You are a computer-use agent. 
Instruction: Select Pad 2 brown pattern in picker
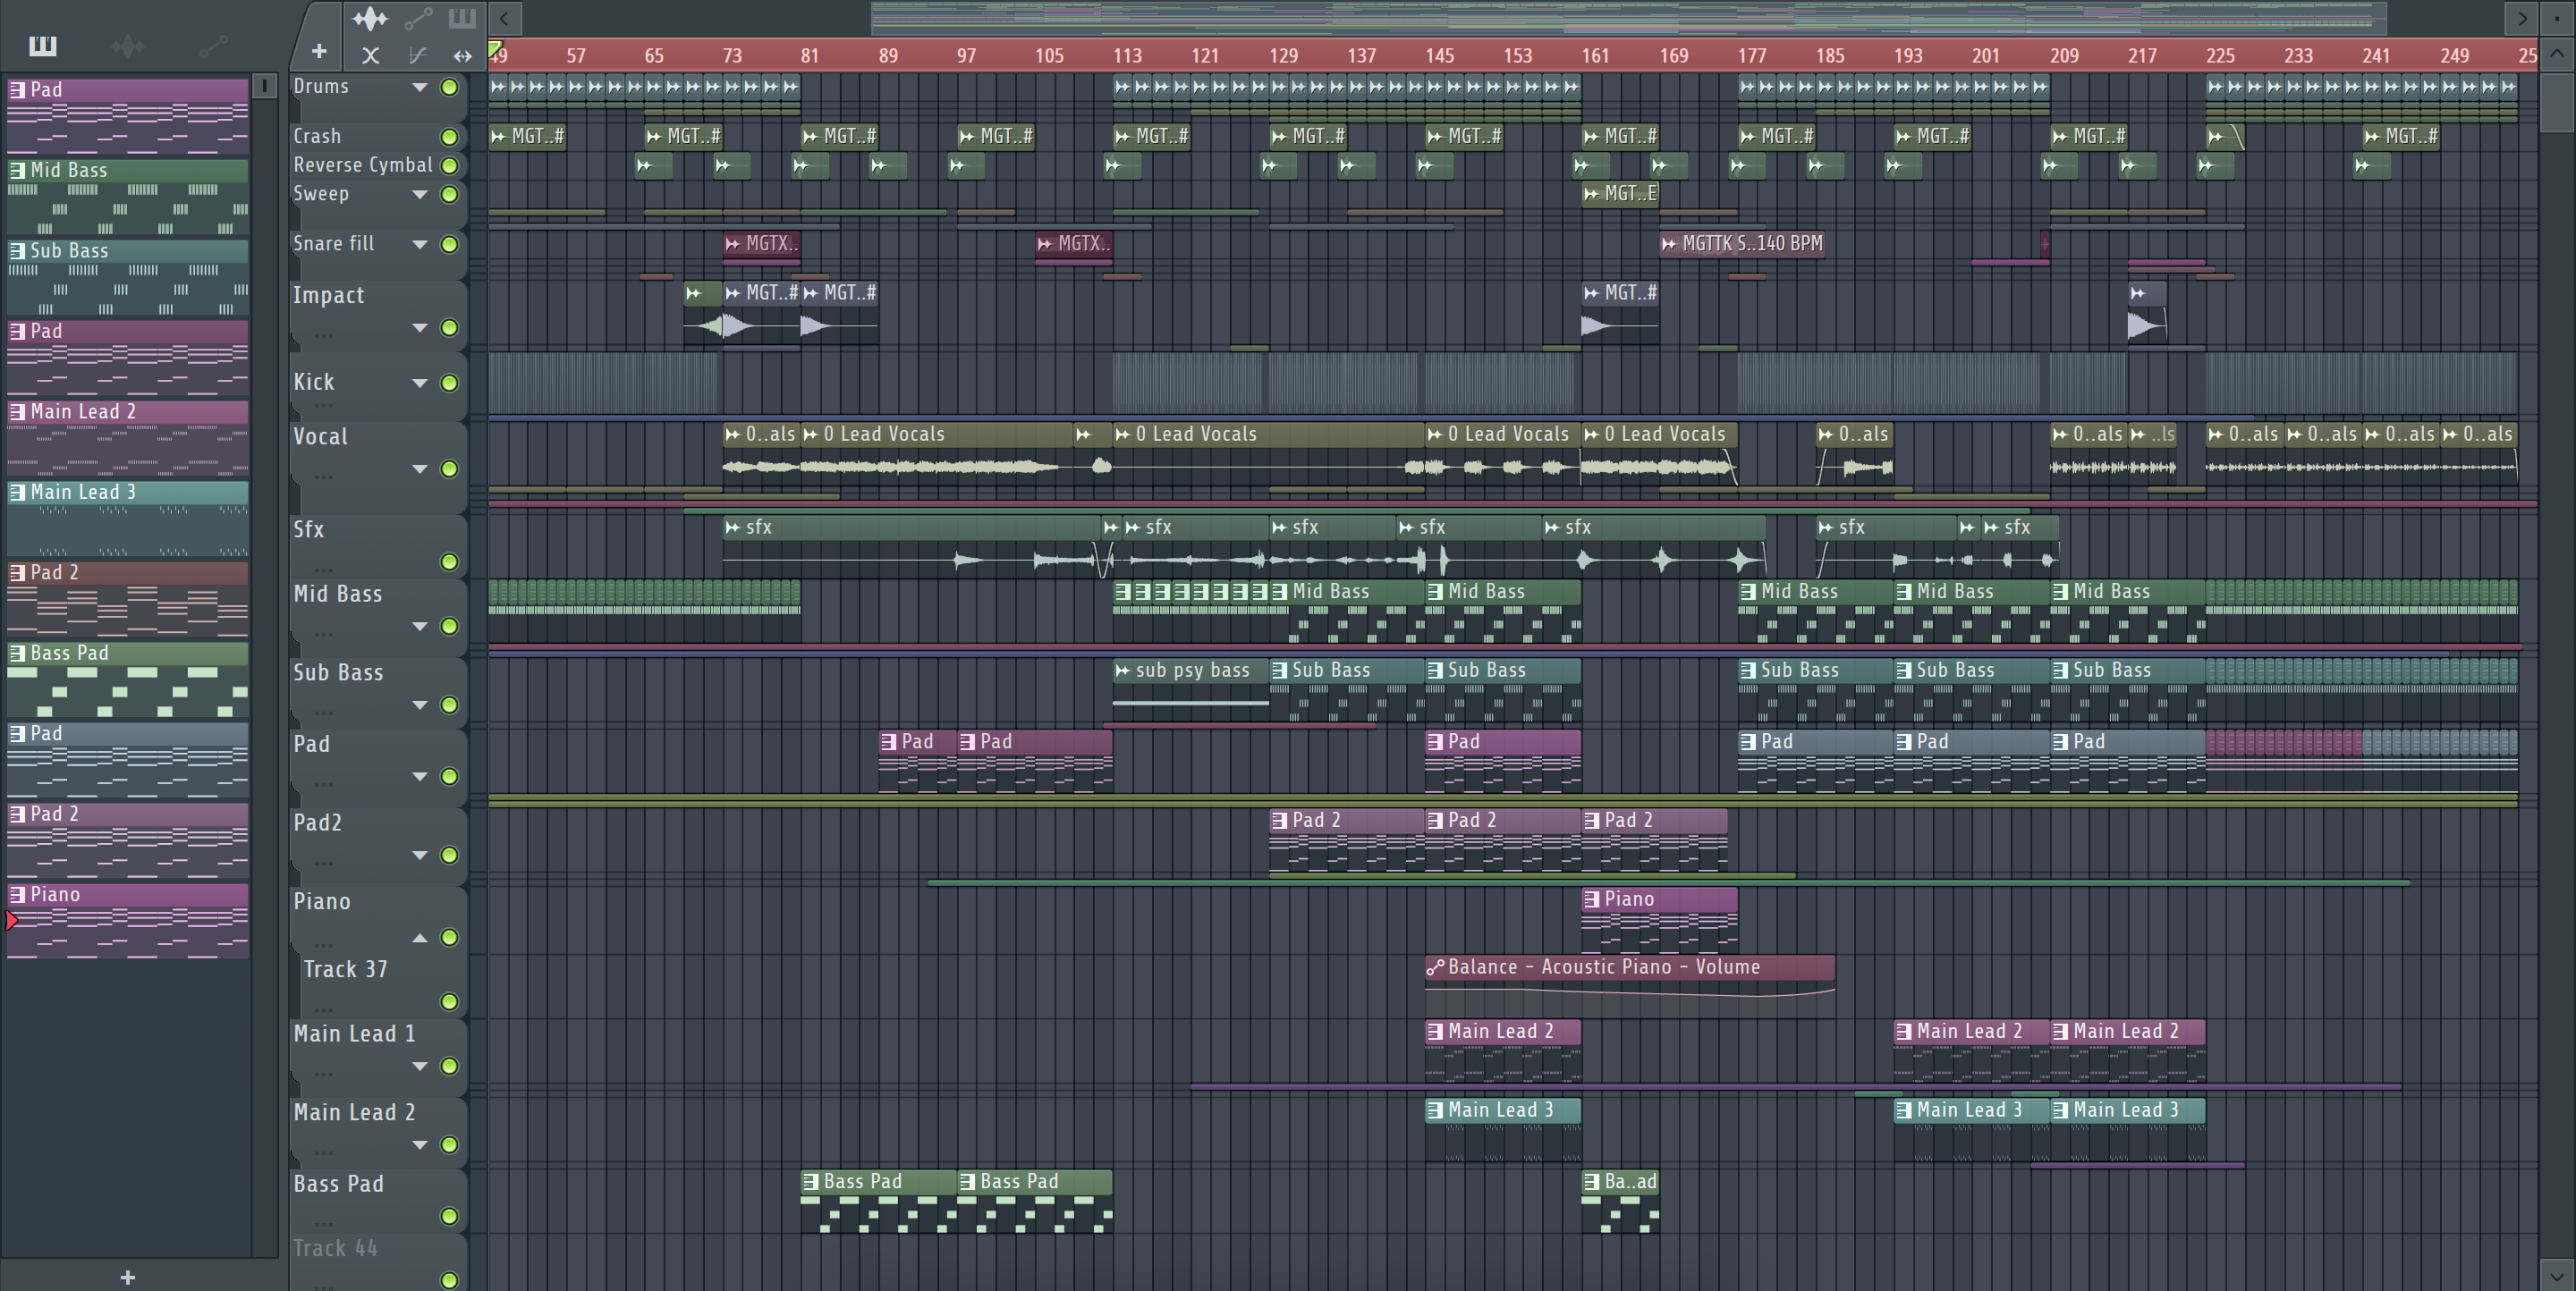(x=128, y=600)
